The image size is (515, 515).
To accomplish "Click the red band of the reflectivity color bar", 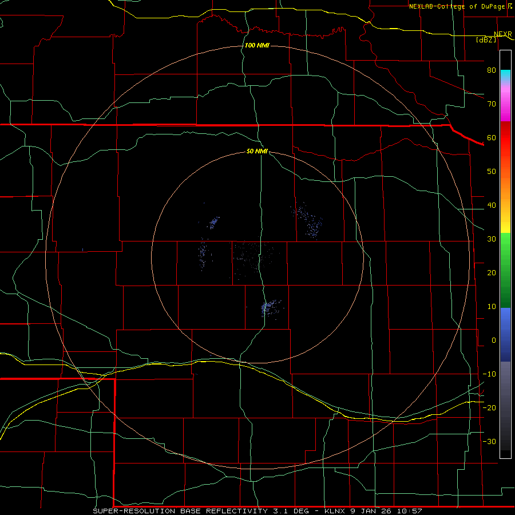I will point(505,138).
